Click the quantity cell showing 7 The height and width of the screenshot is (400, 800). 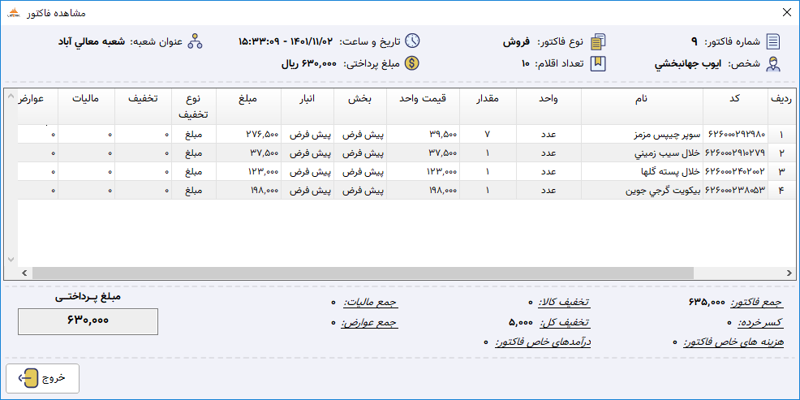pyautogui.click(x=488, y=135)
